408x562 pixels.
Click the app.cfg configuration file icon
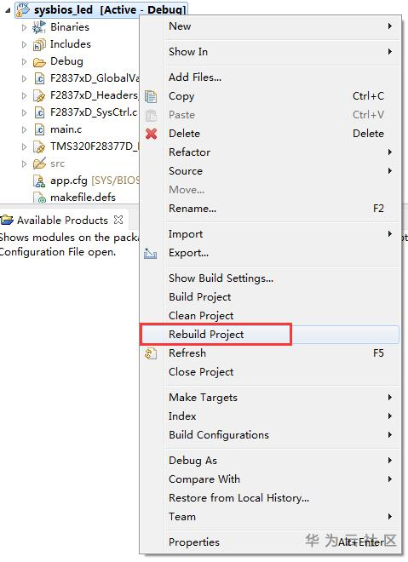38,181
